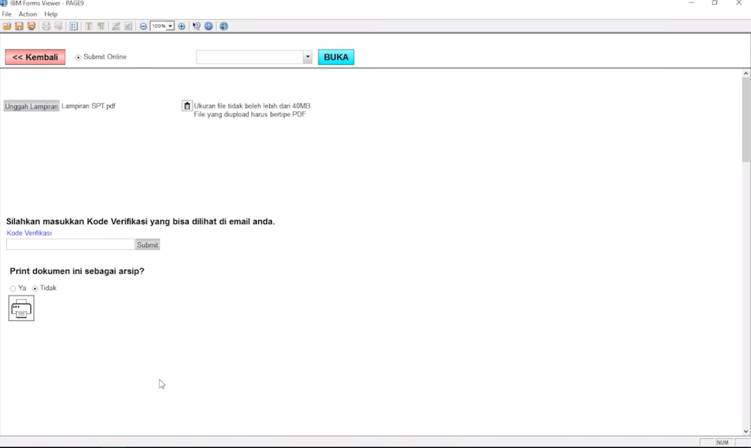Screen dimensions: 751x448
Task: Select the Text formatting (T) icon
Action: coord(89,26)
